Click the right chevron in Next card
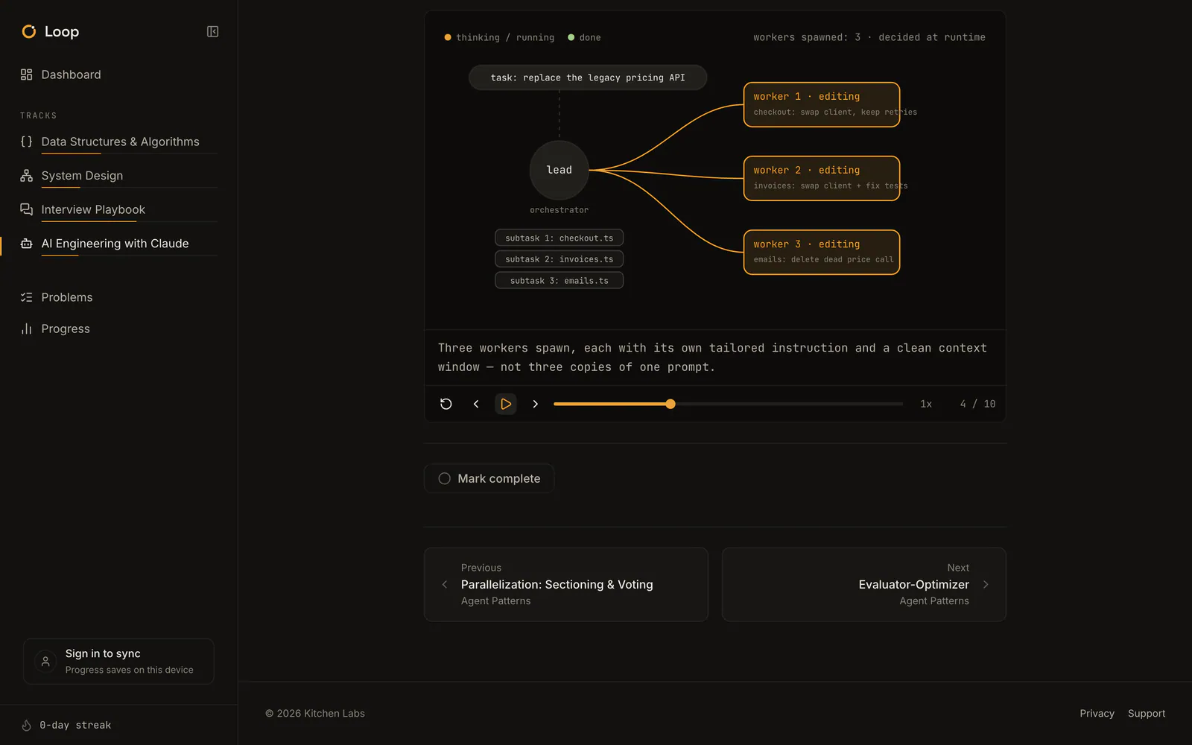 [986, 585]
